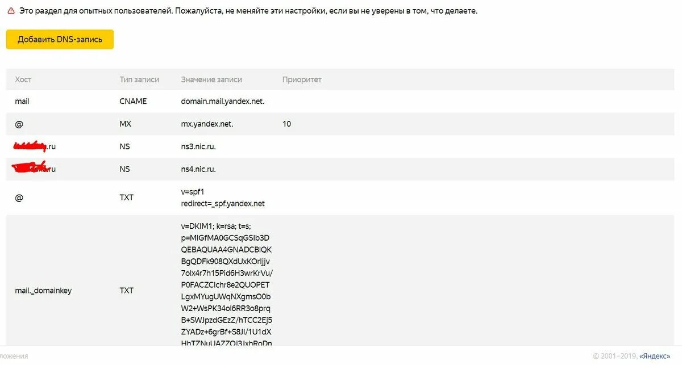
Task: Click the CNAME type cell
Action: tap(133, 101)
